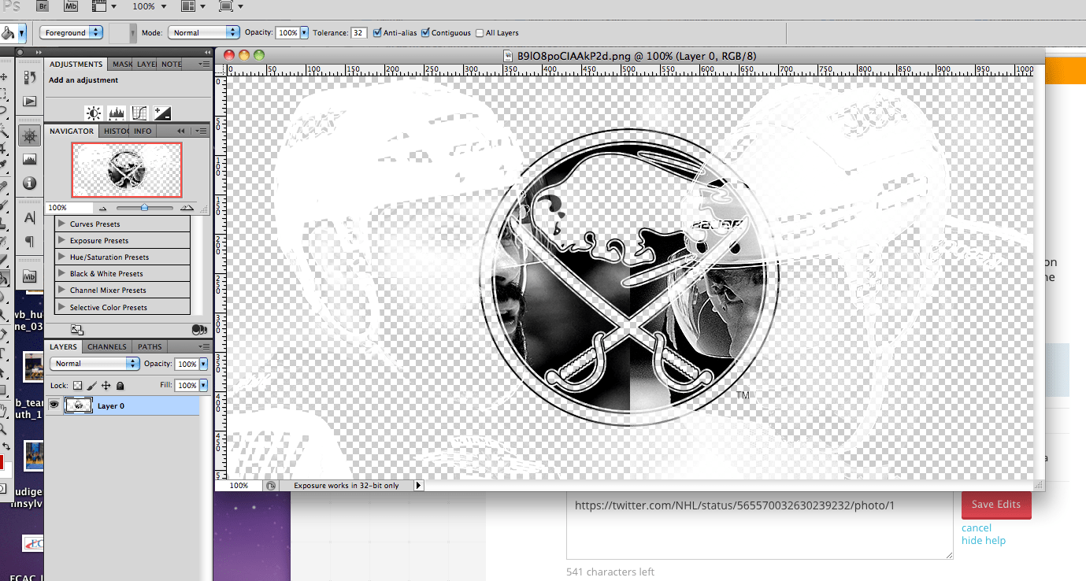Add an Exposure adjustment
This screenshot has height=581, width=1086.
tap(162, 113)
